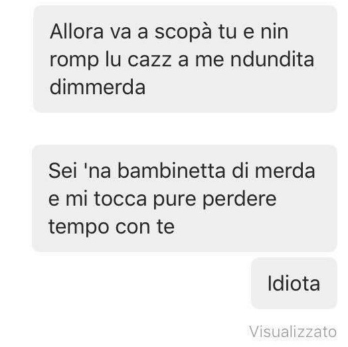Click the word "merda" in second message
Viewport: 348px width, 347px height.
pyautogui.click(x=285, y=171)
